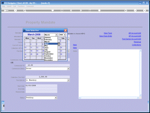Click the round X cancel toolbar icon

(144, 11)
